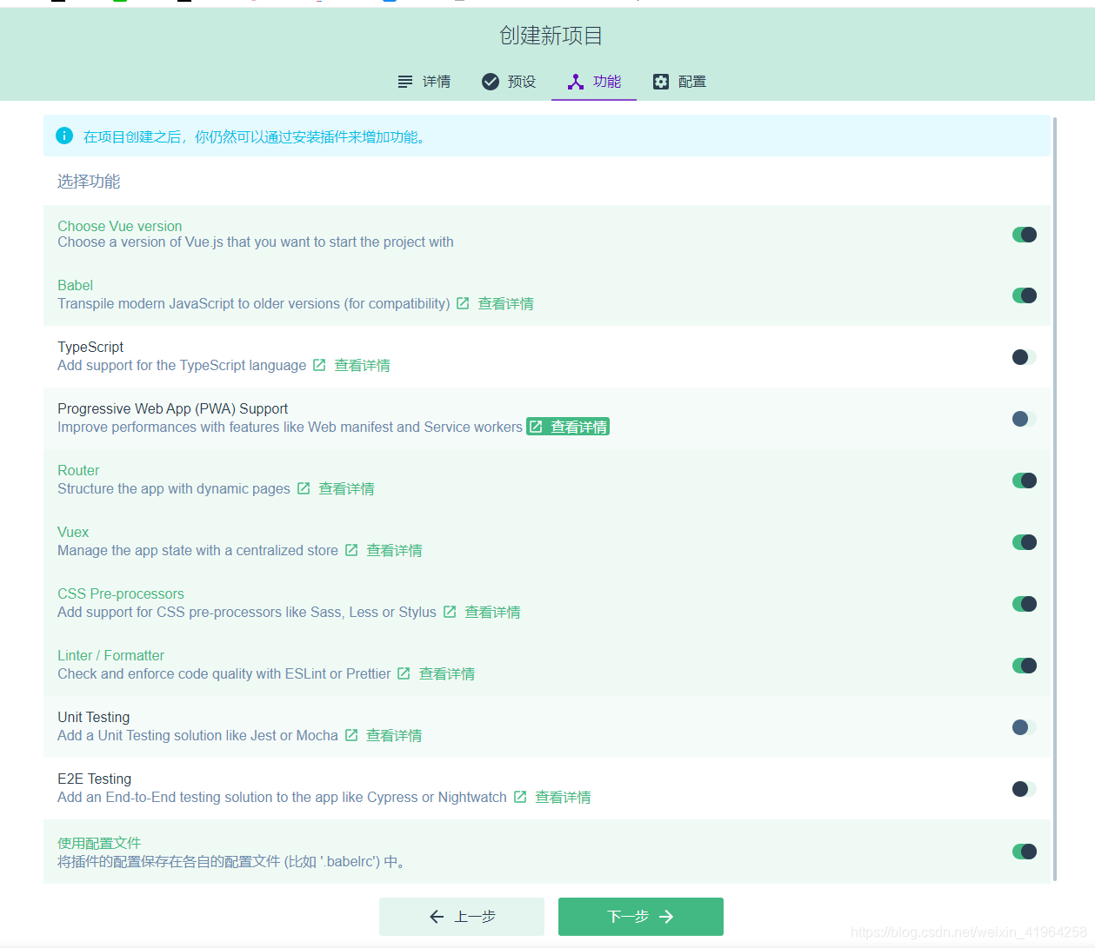Open the 配置 tab

point(679,81)
